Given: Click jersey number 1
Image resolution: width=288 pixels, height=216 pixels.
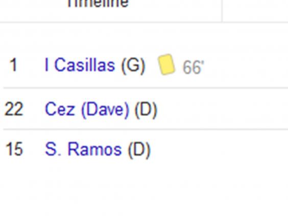Looking at the screenshot, I should click(x=13, y=65).
